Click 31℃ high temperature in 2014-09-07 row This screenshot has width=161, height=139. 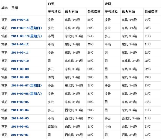pyautogui.click(x=90, y=86)
